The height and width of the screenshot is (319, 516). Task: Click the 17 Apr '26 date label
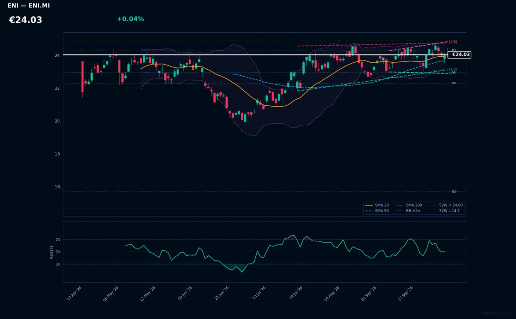[74, 294]
